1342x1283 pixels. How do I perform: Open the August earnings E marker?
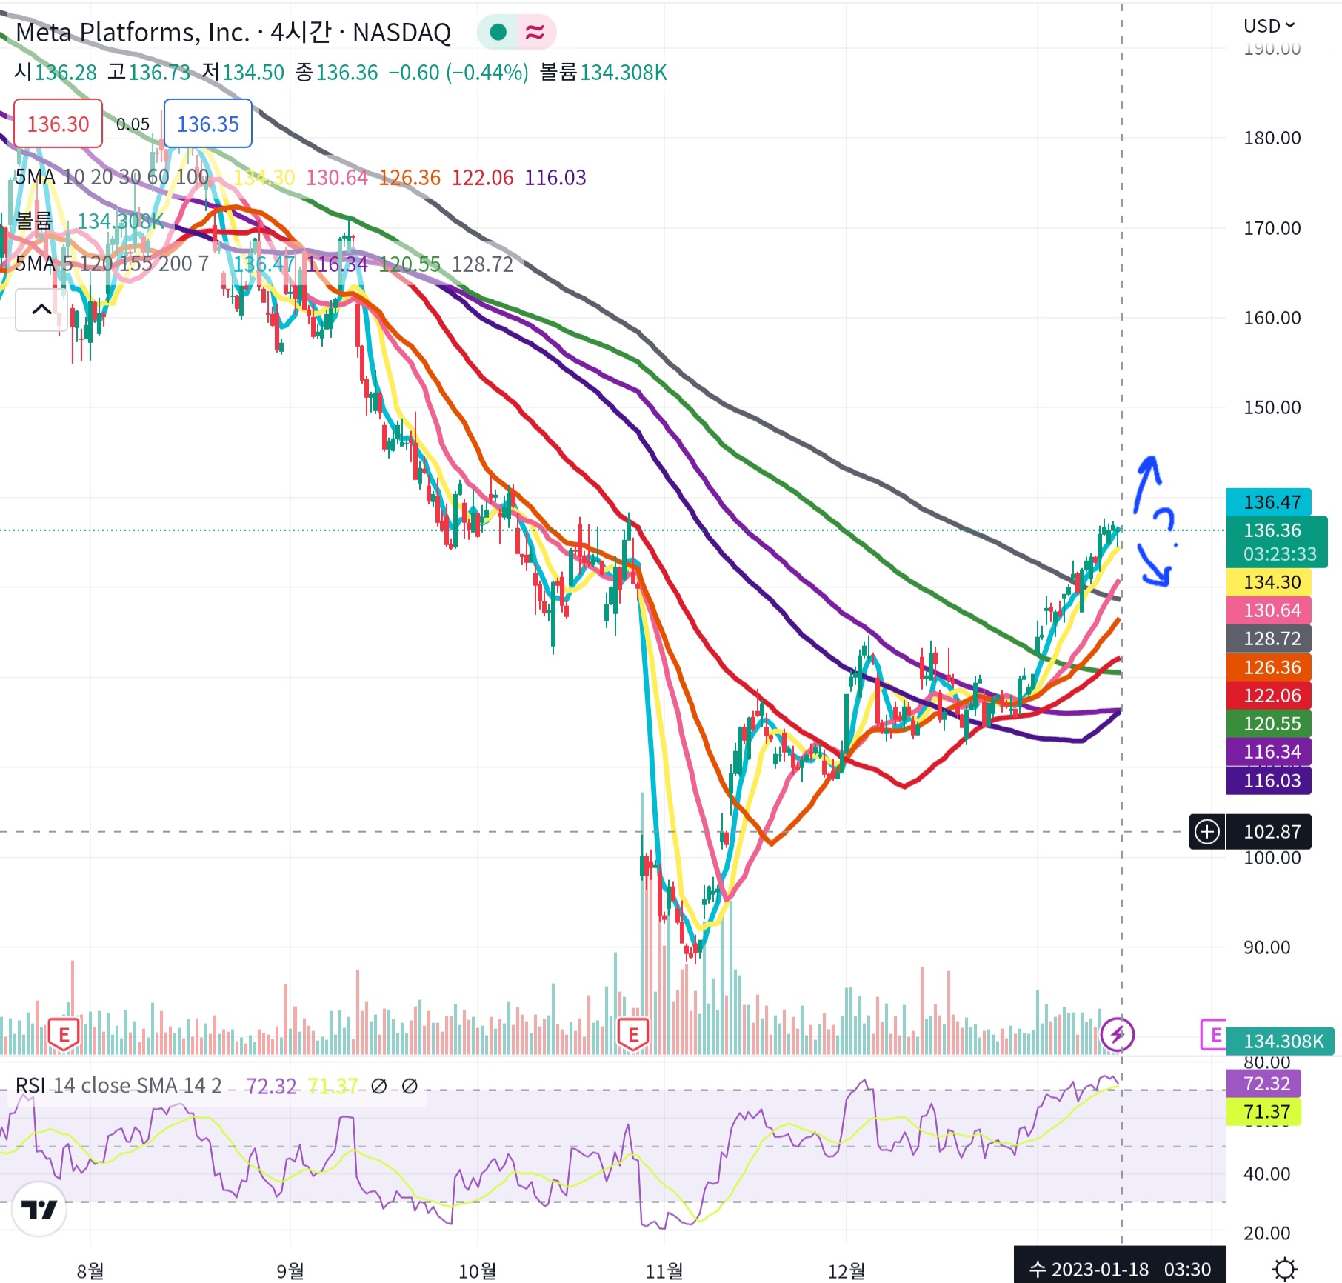coord(64,1035)
